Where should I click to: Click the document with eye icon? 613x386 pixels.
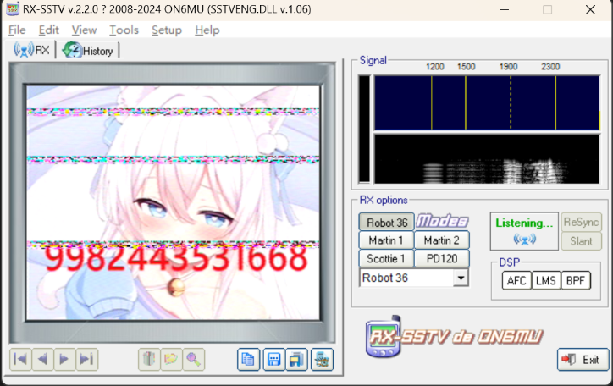tap(322, 359)
